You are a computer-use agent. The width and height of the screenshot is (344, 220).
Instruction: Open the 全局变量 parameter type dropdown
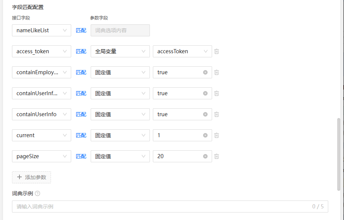click(120, 51)
